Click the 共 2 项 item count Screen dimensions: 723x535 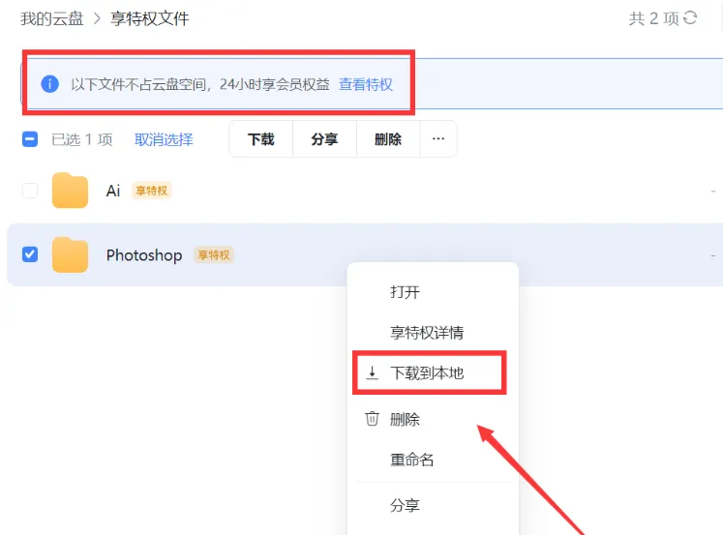click(x=654, y=18)
